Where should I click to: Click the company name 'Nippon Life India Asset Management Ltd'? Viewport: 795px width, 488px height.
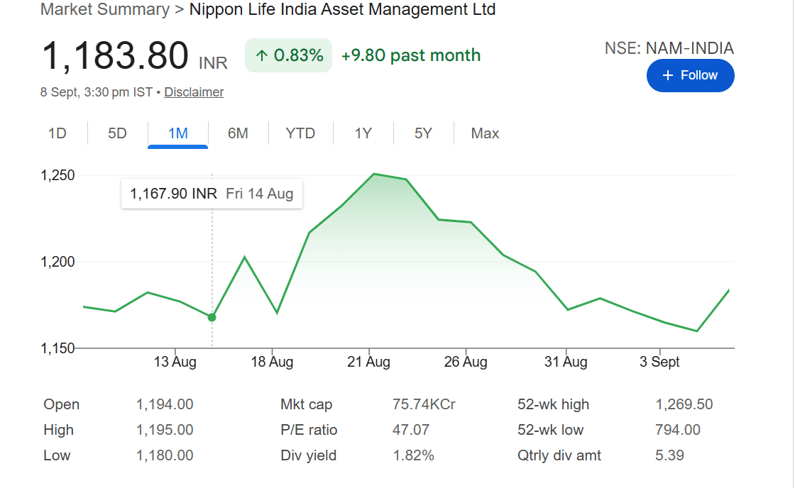pyautogui.click(x=342, y=9)
